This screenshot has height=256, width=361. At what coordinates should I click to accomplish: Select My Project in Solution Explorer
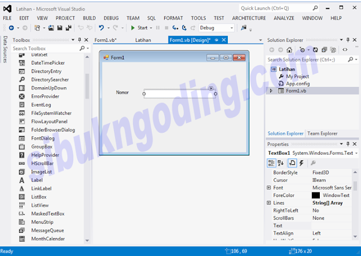coord(297,77)
